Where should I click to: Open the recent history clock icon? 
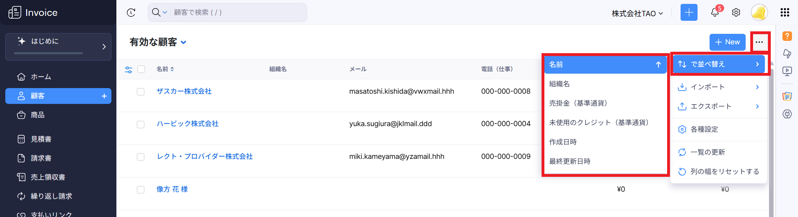(x=131, y=13)
